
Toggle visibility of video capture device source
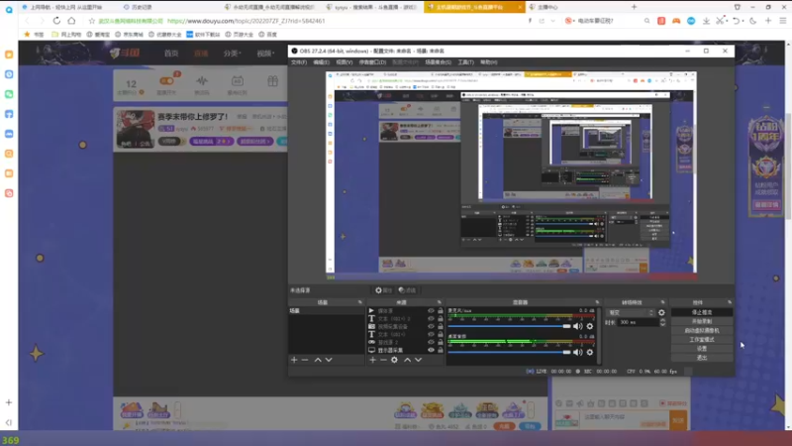click(x=431, y=327)
